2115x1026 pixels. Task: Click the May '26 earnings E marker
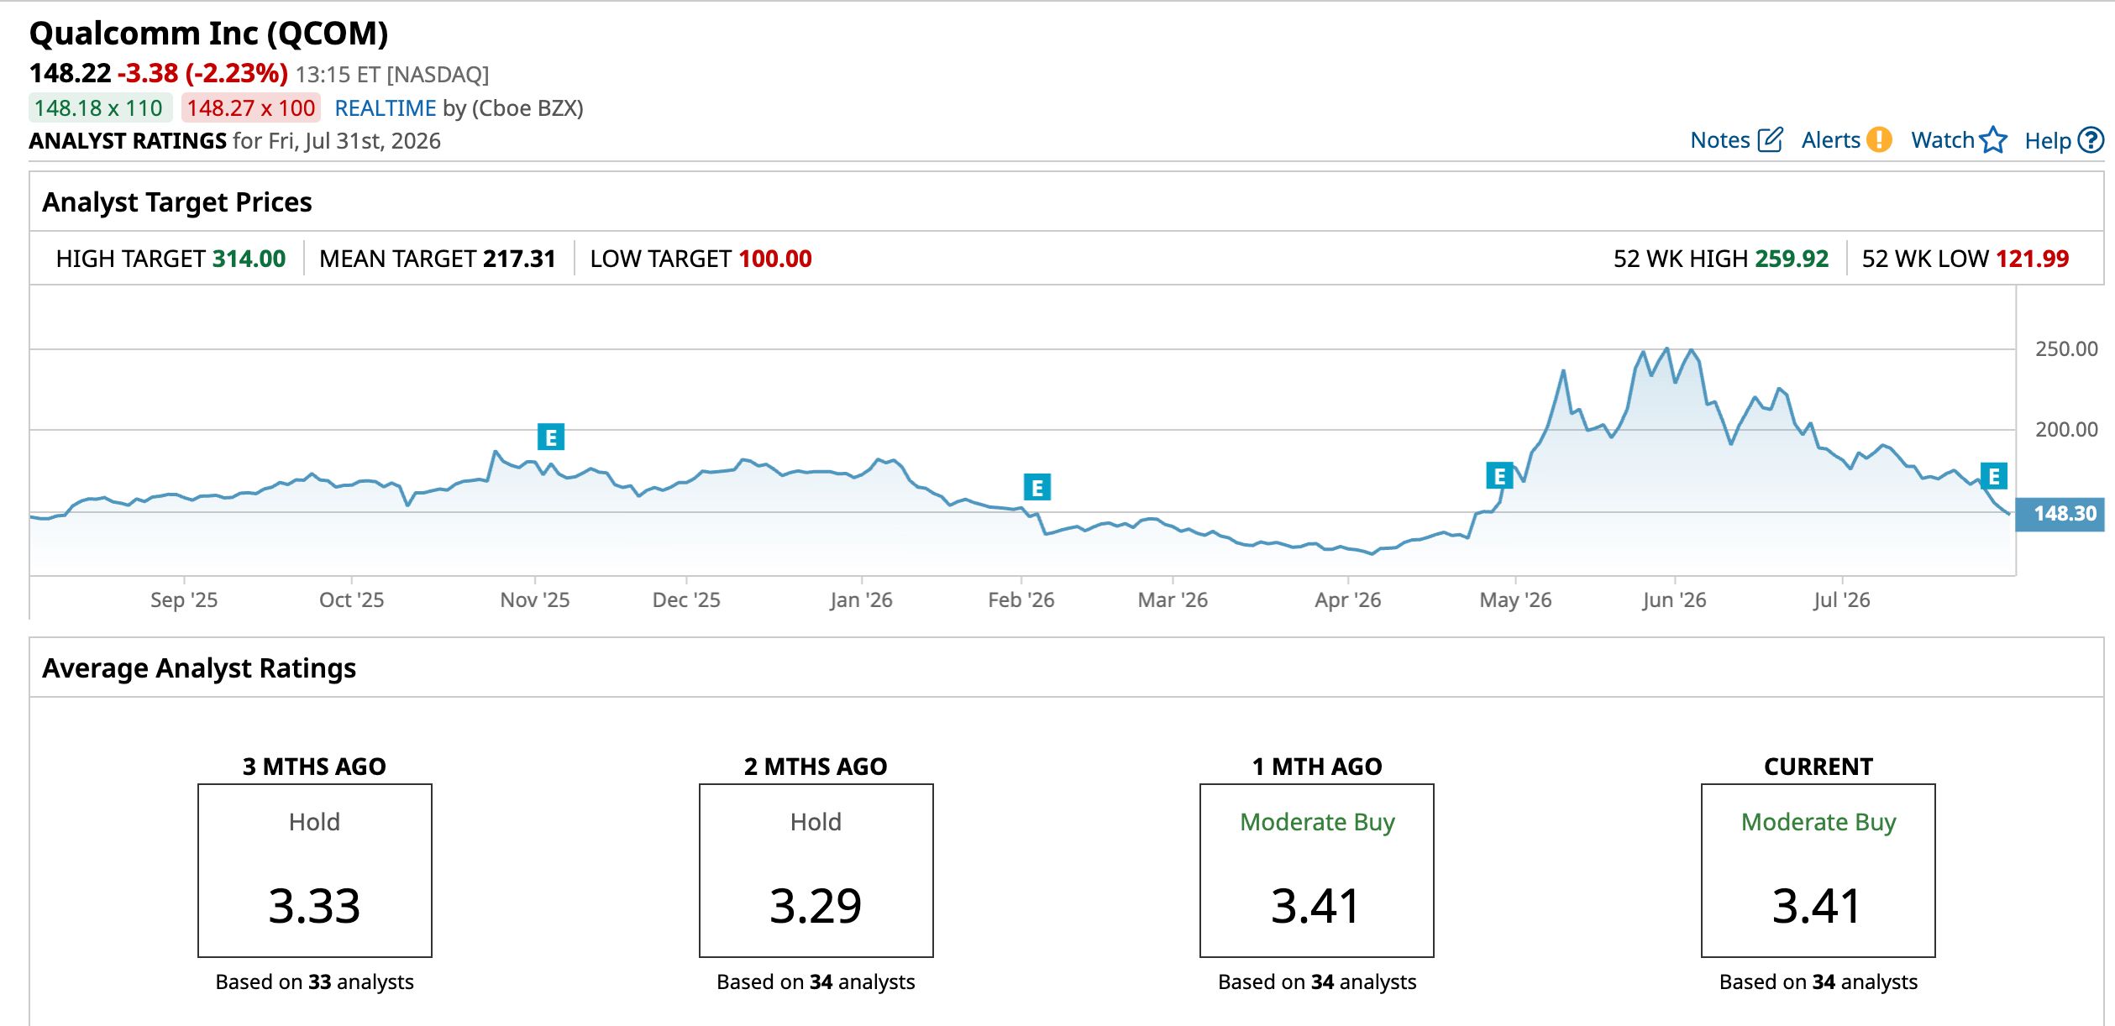click(1499, 476)
